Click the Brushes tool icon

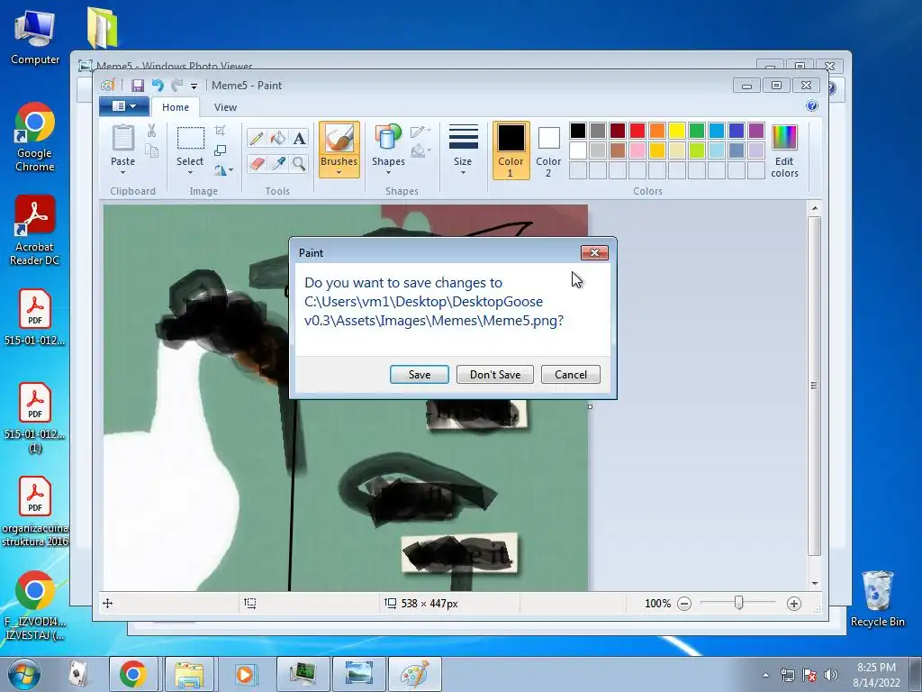pyautogui.click(x=339, y=139)
